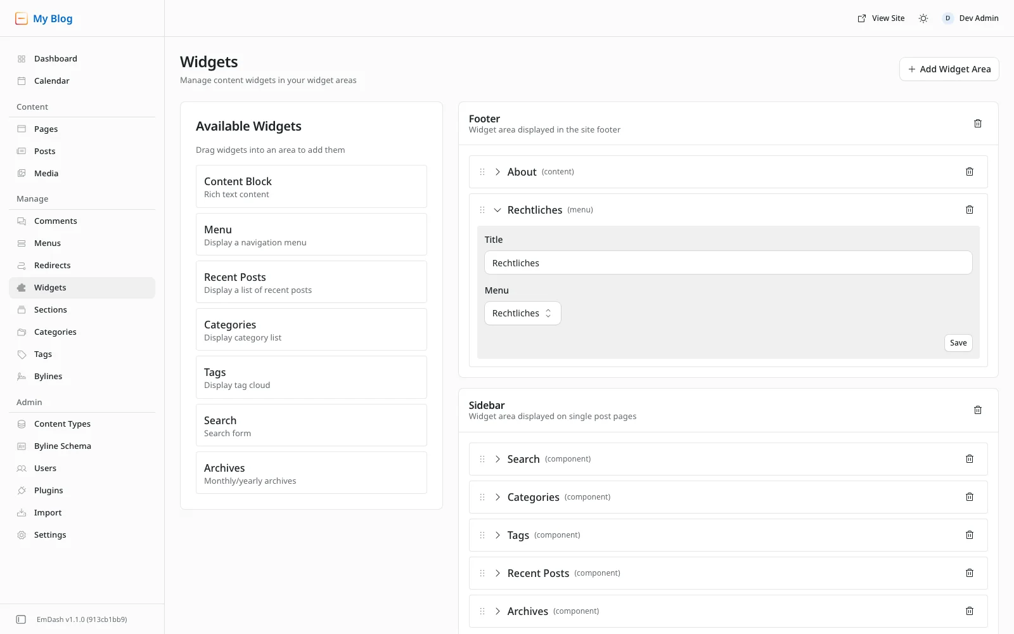Open Plugins in the Admin section
This screenshot has width=1014, height=634.
82,491
